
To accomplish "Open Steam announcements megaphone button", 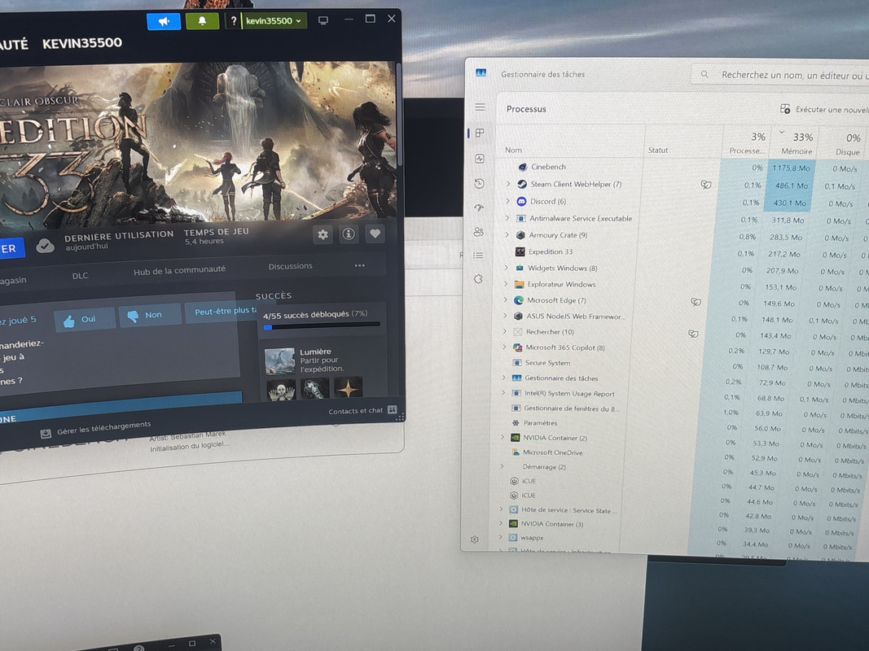I will [x=164, y=22].
